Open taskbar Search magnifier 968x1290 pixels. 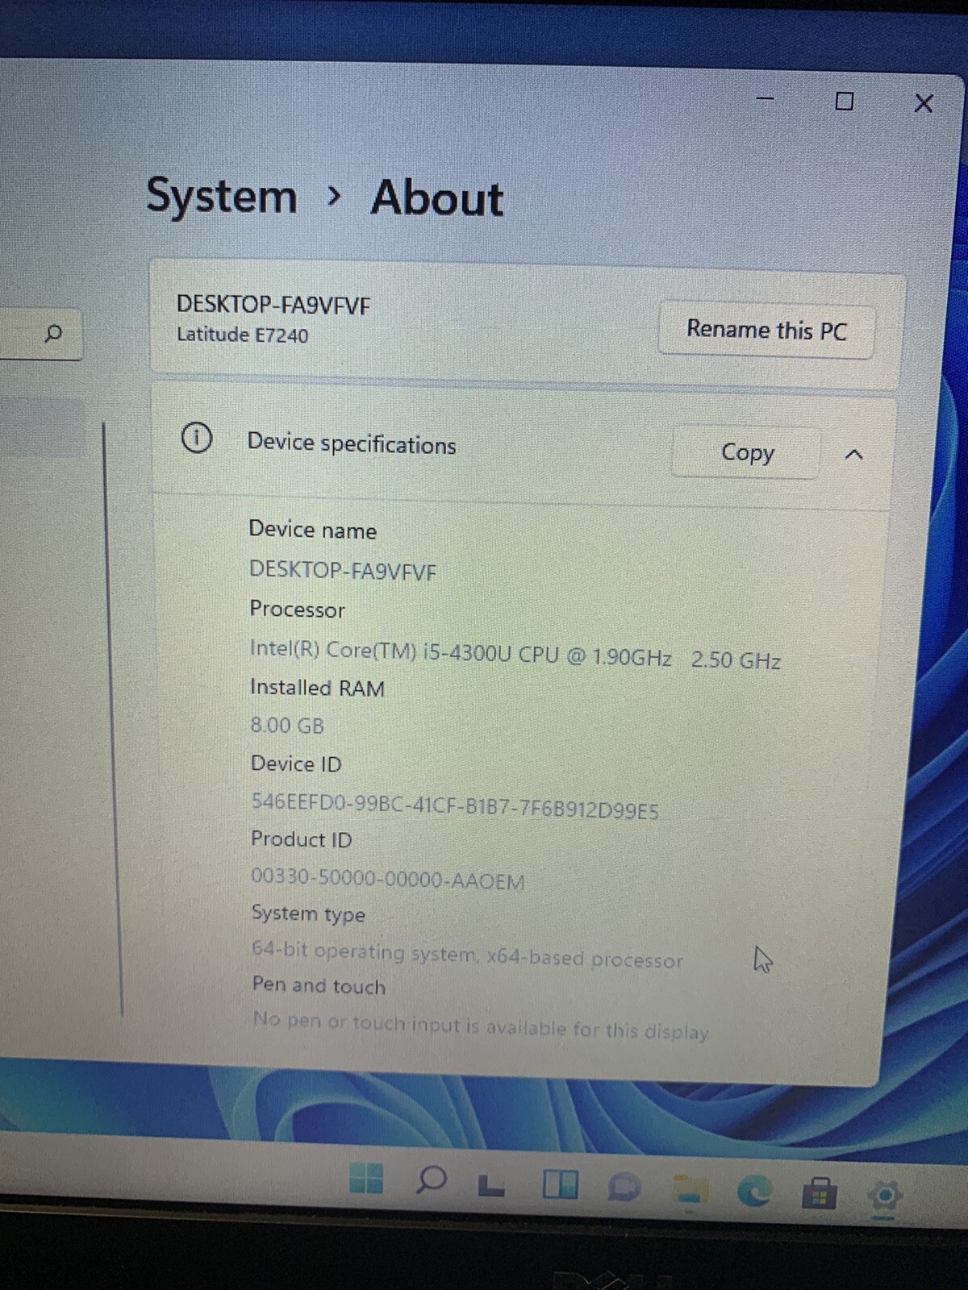click(432, 1181)
